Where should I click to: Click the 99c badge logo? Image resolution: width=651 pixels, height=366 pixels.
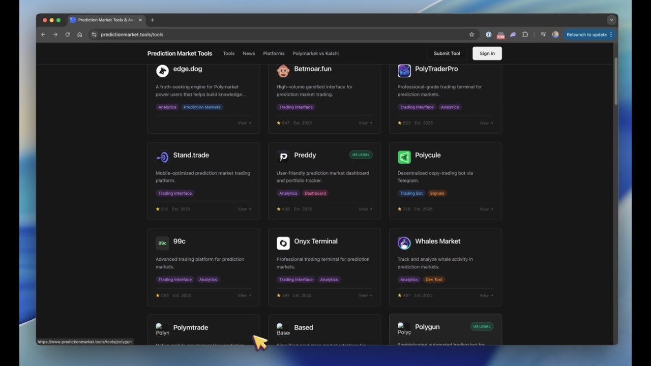pyautogui.click(x=162, y=243)
